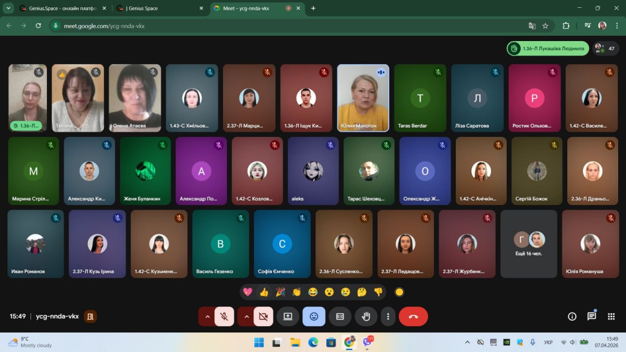Leave the call with red hang-up button
Image resolution: width=626 pixels, height=352 pixels.
point(413,317)
